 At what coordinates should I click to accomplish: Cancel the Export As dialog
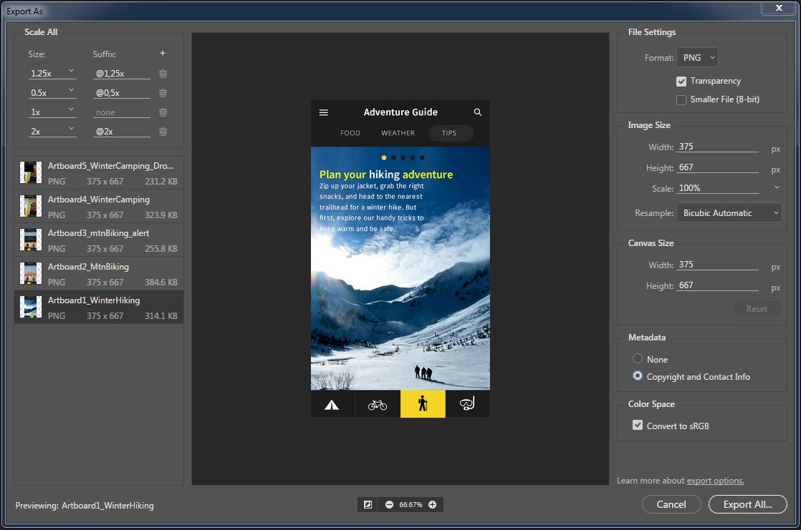(671, 504)
